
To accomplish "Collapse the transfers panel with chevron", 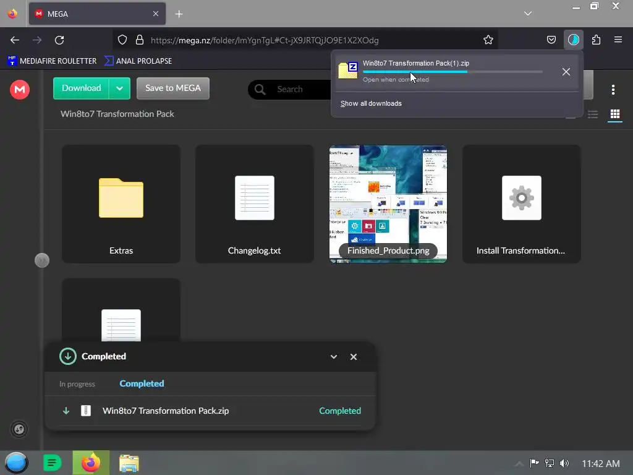I will click(x=333, y=357).
